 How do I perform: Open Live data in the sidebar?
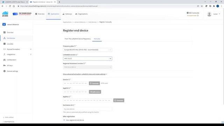coord(10,44)
